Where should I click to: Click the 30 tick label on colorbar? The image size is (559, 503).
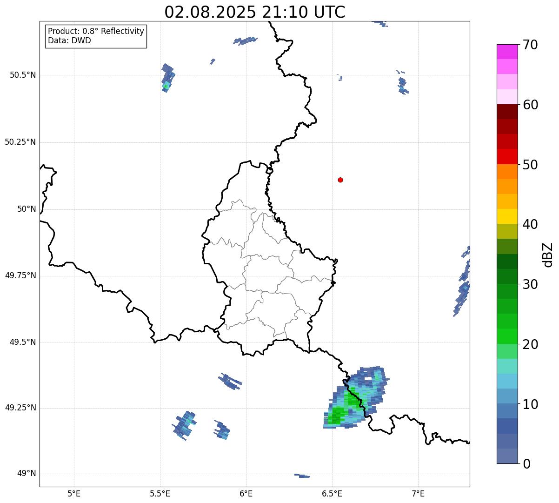click(530, 284)
